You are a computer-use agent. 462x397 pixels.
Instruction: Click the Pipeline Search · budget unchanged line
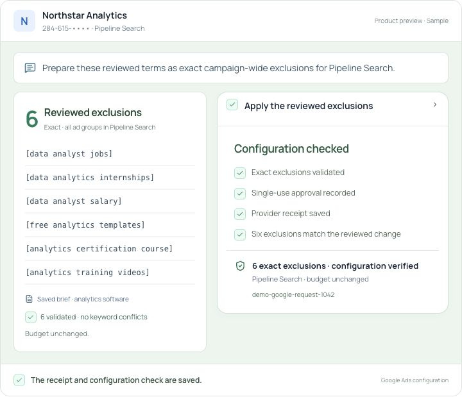[x=311, y=279]
